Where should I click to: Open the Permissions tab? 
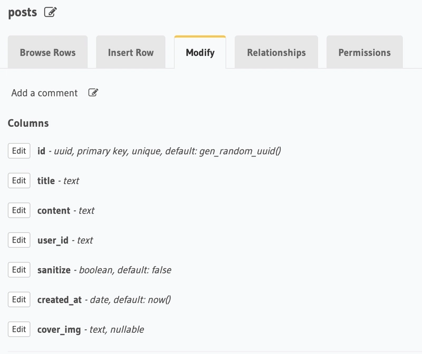coord(365,52)
